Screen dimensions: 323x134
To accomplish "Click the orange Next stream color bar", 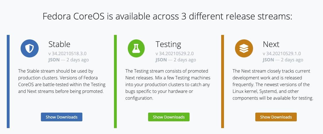I will (223, 81).
